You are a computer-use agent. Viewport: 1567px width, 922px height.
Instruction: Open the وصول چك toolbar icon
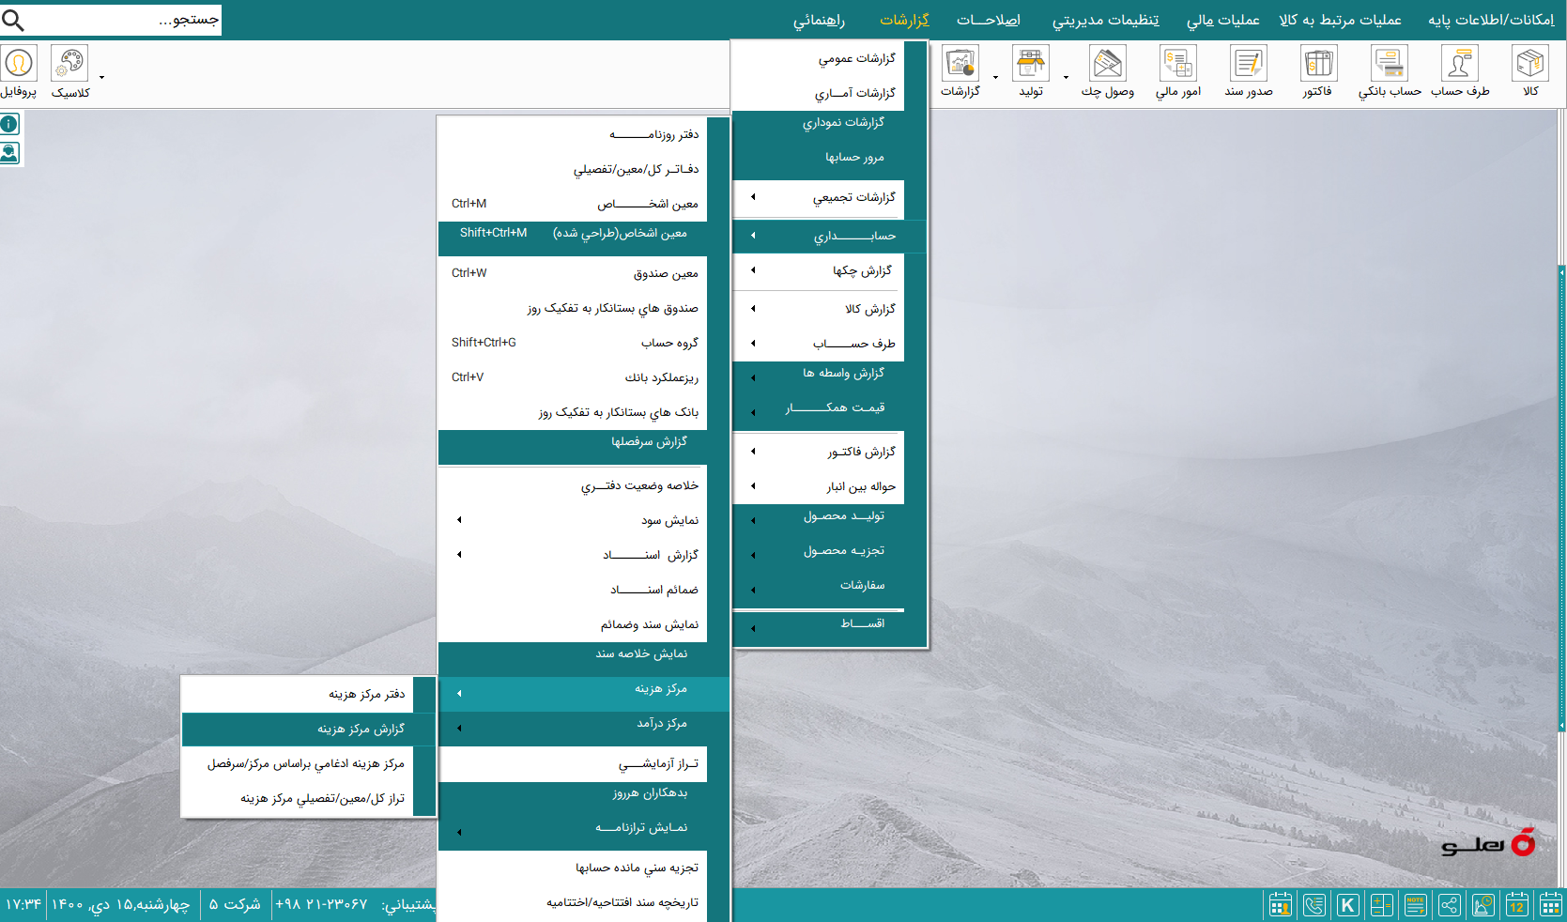(x=1108, y=64)
